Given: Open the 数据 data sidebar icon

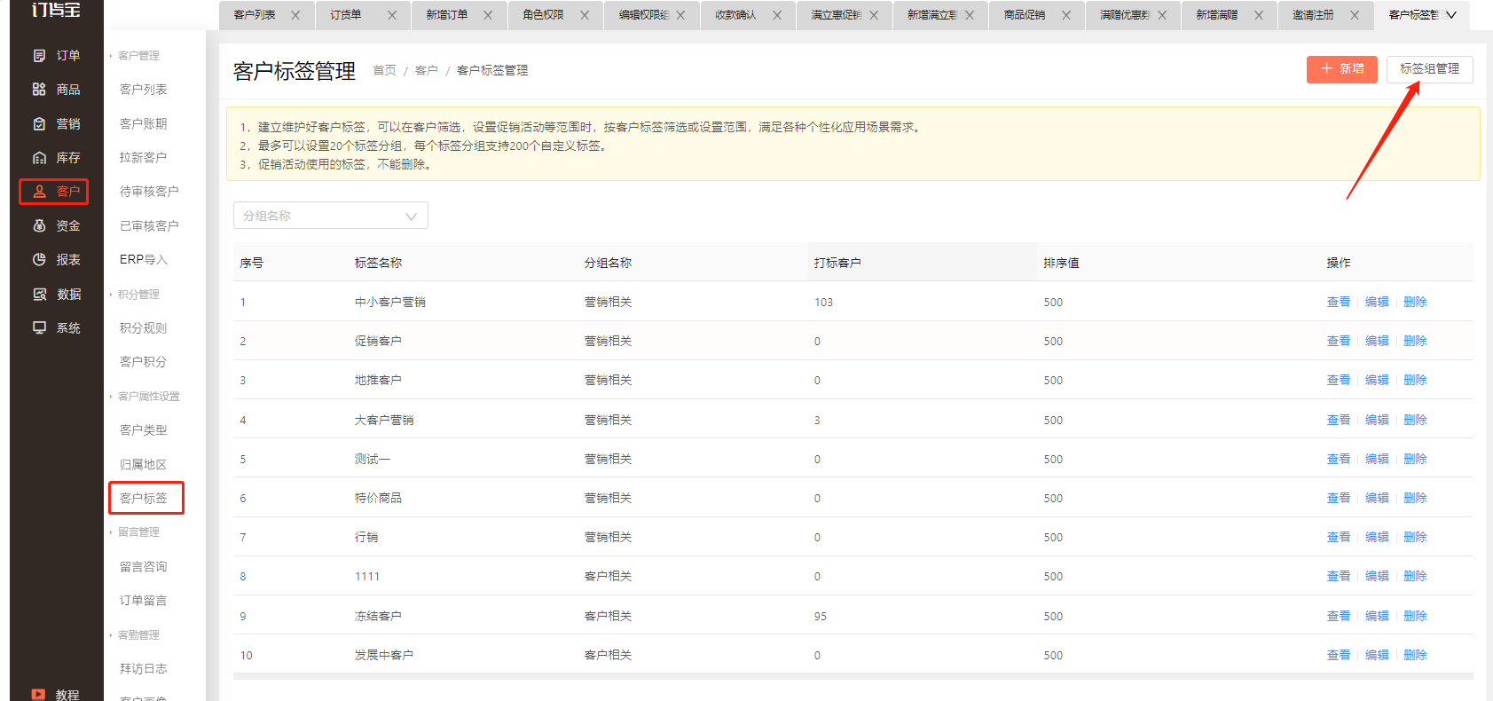Looking at the screenshot, I should click(39, 294).
